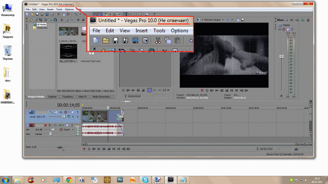Toggle Ignore Event Grouping

pos(119,14)
